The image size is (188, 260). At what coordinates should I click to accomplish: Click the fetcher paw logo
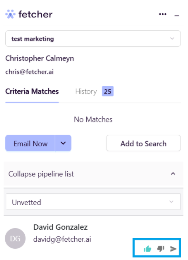tap(10, 14)
